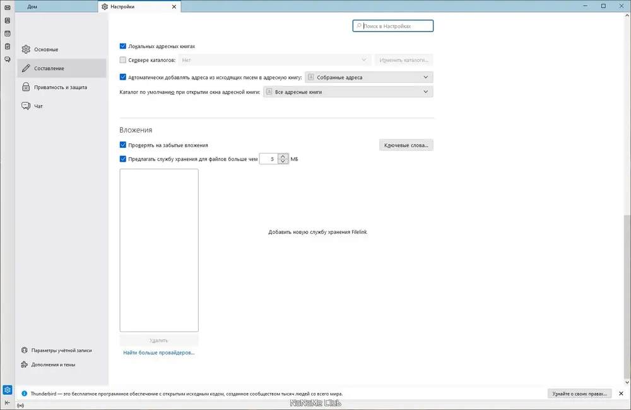The height and width of the screenshot is (410, 631).
Task: Click the file size МБ number field
Action: [269, 159]
